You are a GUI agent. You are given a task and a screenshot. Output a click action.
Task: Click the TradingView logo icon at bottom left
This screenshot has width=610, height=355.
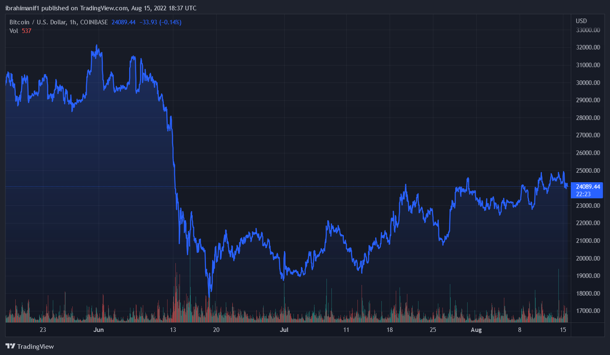tap(10, 346)
